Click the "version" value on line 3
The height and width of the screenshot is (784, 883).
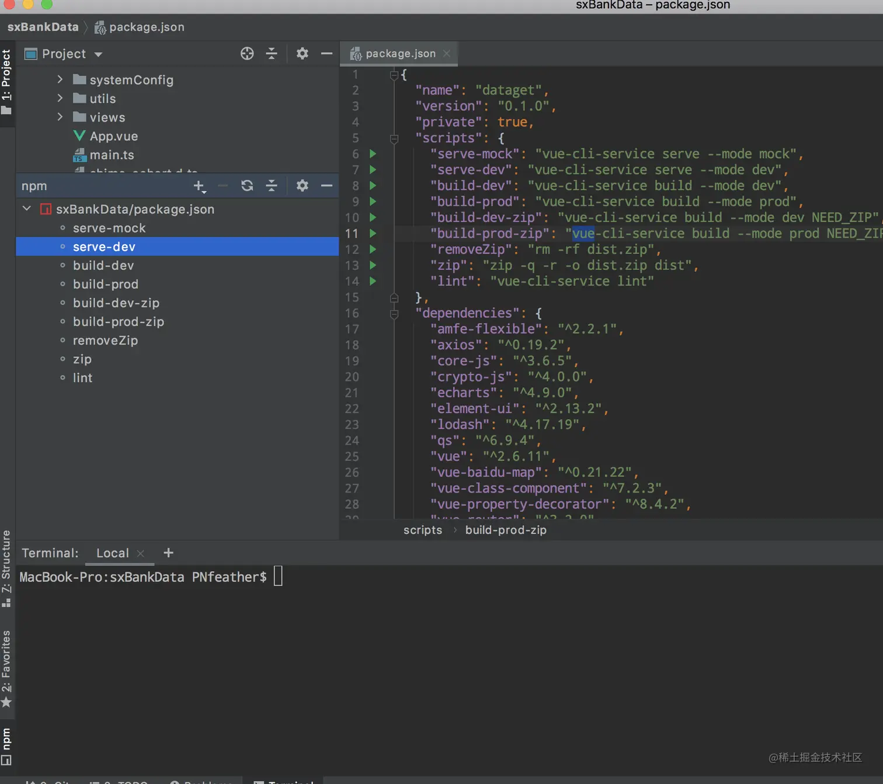click(x=523, y=106)
